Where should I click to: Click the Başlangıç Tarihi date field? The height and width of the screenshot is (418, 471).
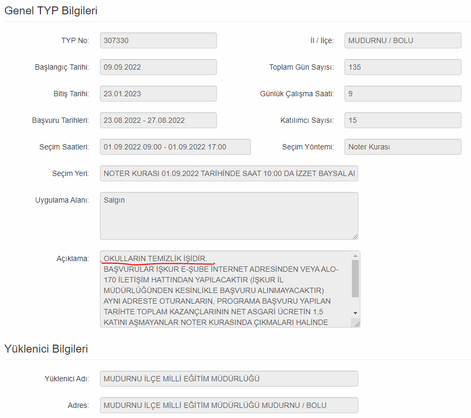(x=158, y=67)
